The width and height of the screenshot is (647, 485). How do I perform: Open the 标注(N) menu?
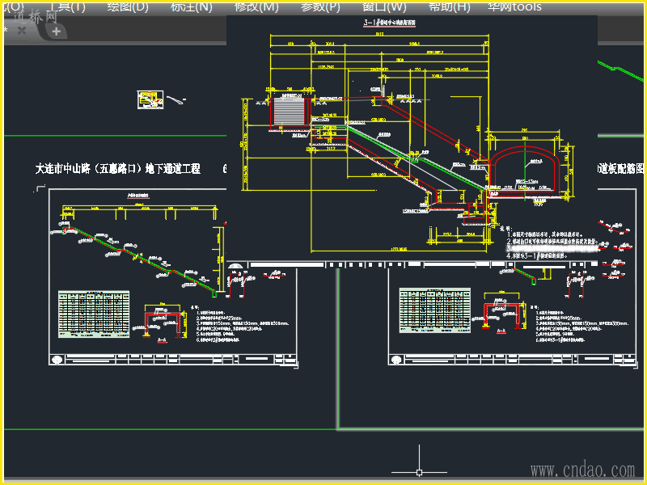[192, 6]
